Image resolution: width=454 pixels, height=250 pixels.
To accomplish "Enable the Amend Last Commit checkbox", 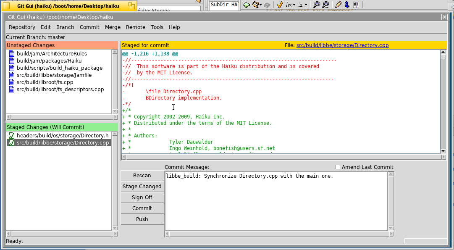I will click(x=338, y=167).
